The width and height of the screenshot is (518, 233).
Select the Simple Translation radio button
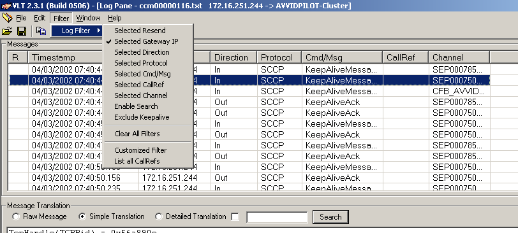coord(82,217)
